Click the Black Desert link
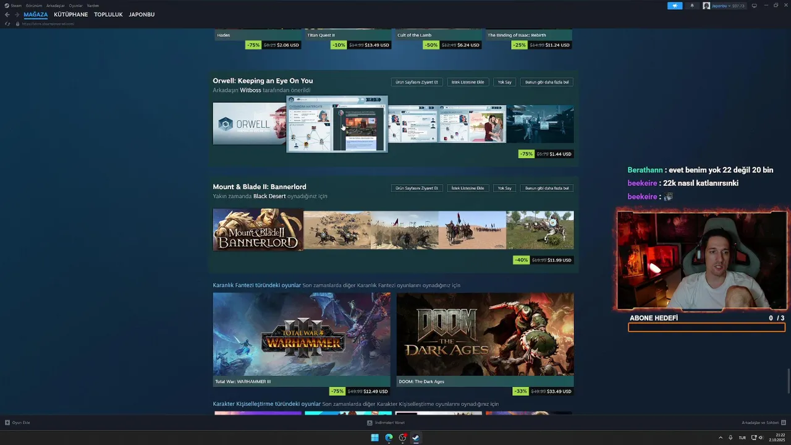Viewport: 791px width, 445px height. click(x=269, y=196)
